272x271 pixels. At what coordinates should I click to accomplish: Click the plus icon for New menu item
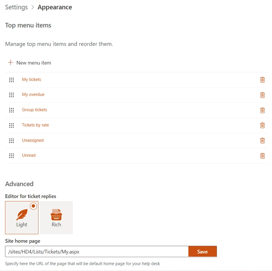pyautogui.click(x=11, y=63)
